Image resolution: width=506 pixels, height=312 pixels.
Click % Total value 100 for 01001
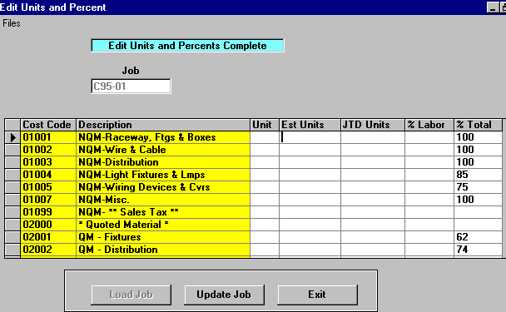coord(479,137)
